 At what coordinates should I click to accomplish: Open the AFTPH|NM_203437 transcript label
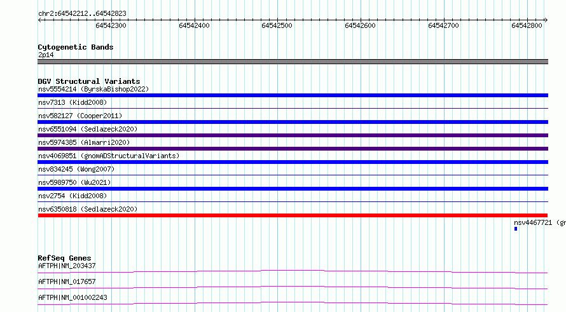[67, 266]
